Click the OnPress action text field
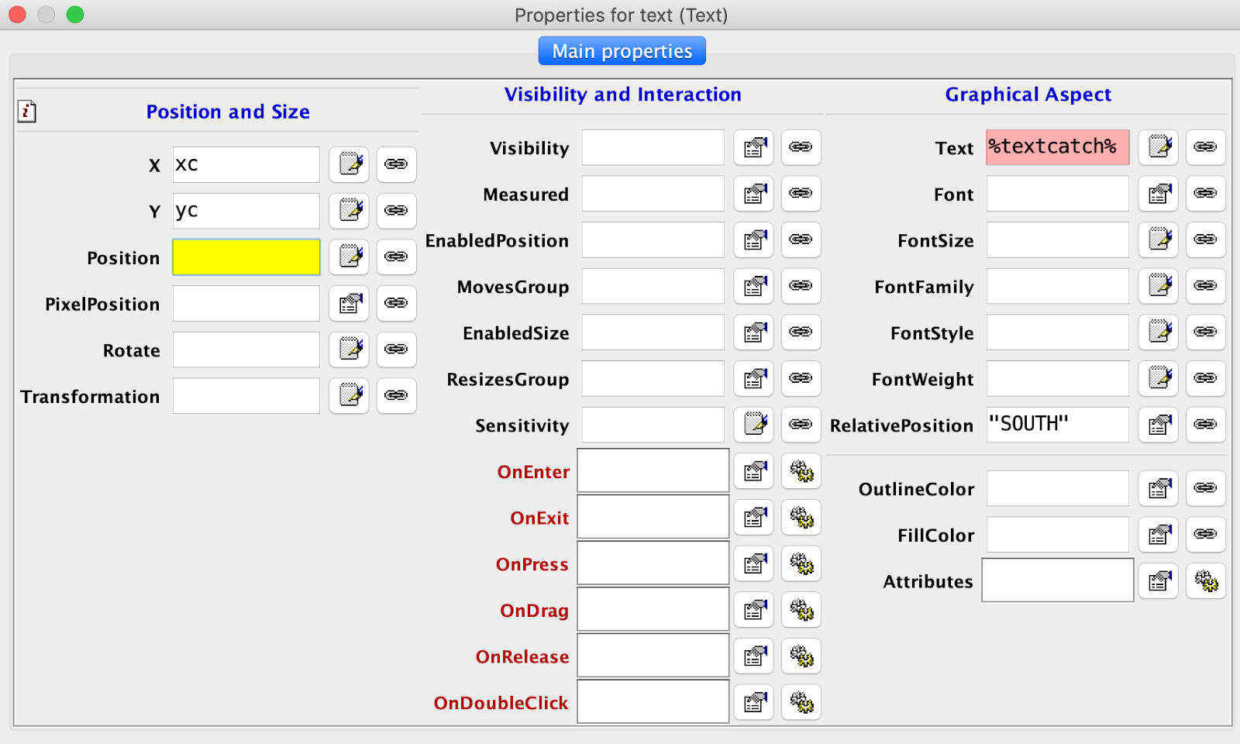This screenshot has width=1240, height=744. (653, 563)
